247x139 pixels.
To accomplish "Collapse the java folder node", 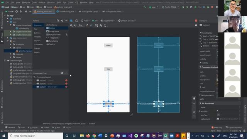I will (x=8, y=22).
